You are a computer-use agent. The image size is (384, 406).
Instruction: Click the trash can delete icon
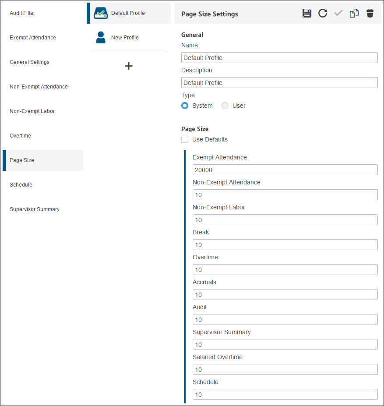pos(370,13)
